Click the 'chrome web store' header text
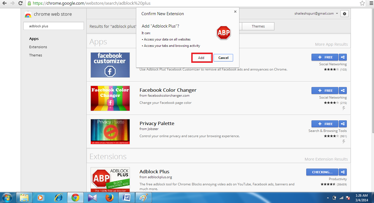 pyautogui.click(x=53, y=14)
